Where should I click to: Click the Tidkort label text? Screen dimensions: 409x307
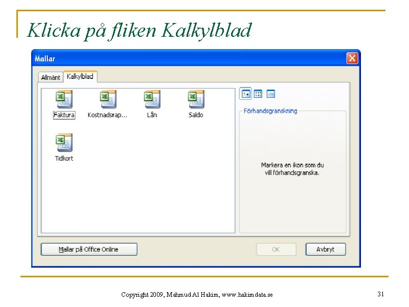(64, 159)
